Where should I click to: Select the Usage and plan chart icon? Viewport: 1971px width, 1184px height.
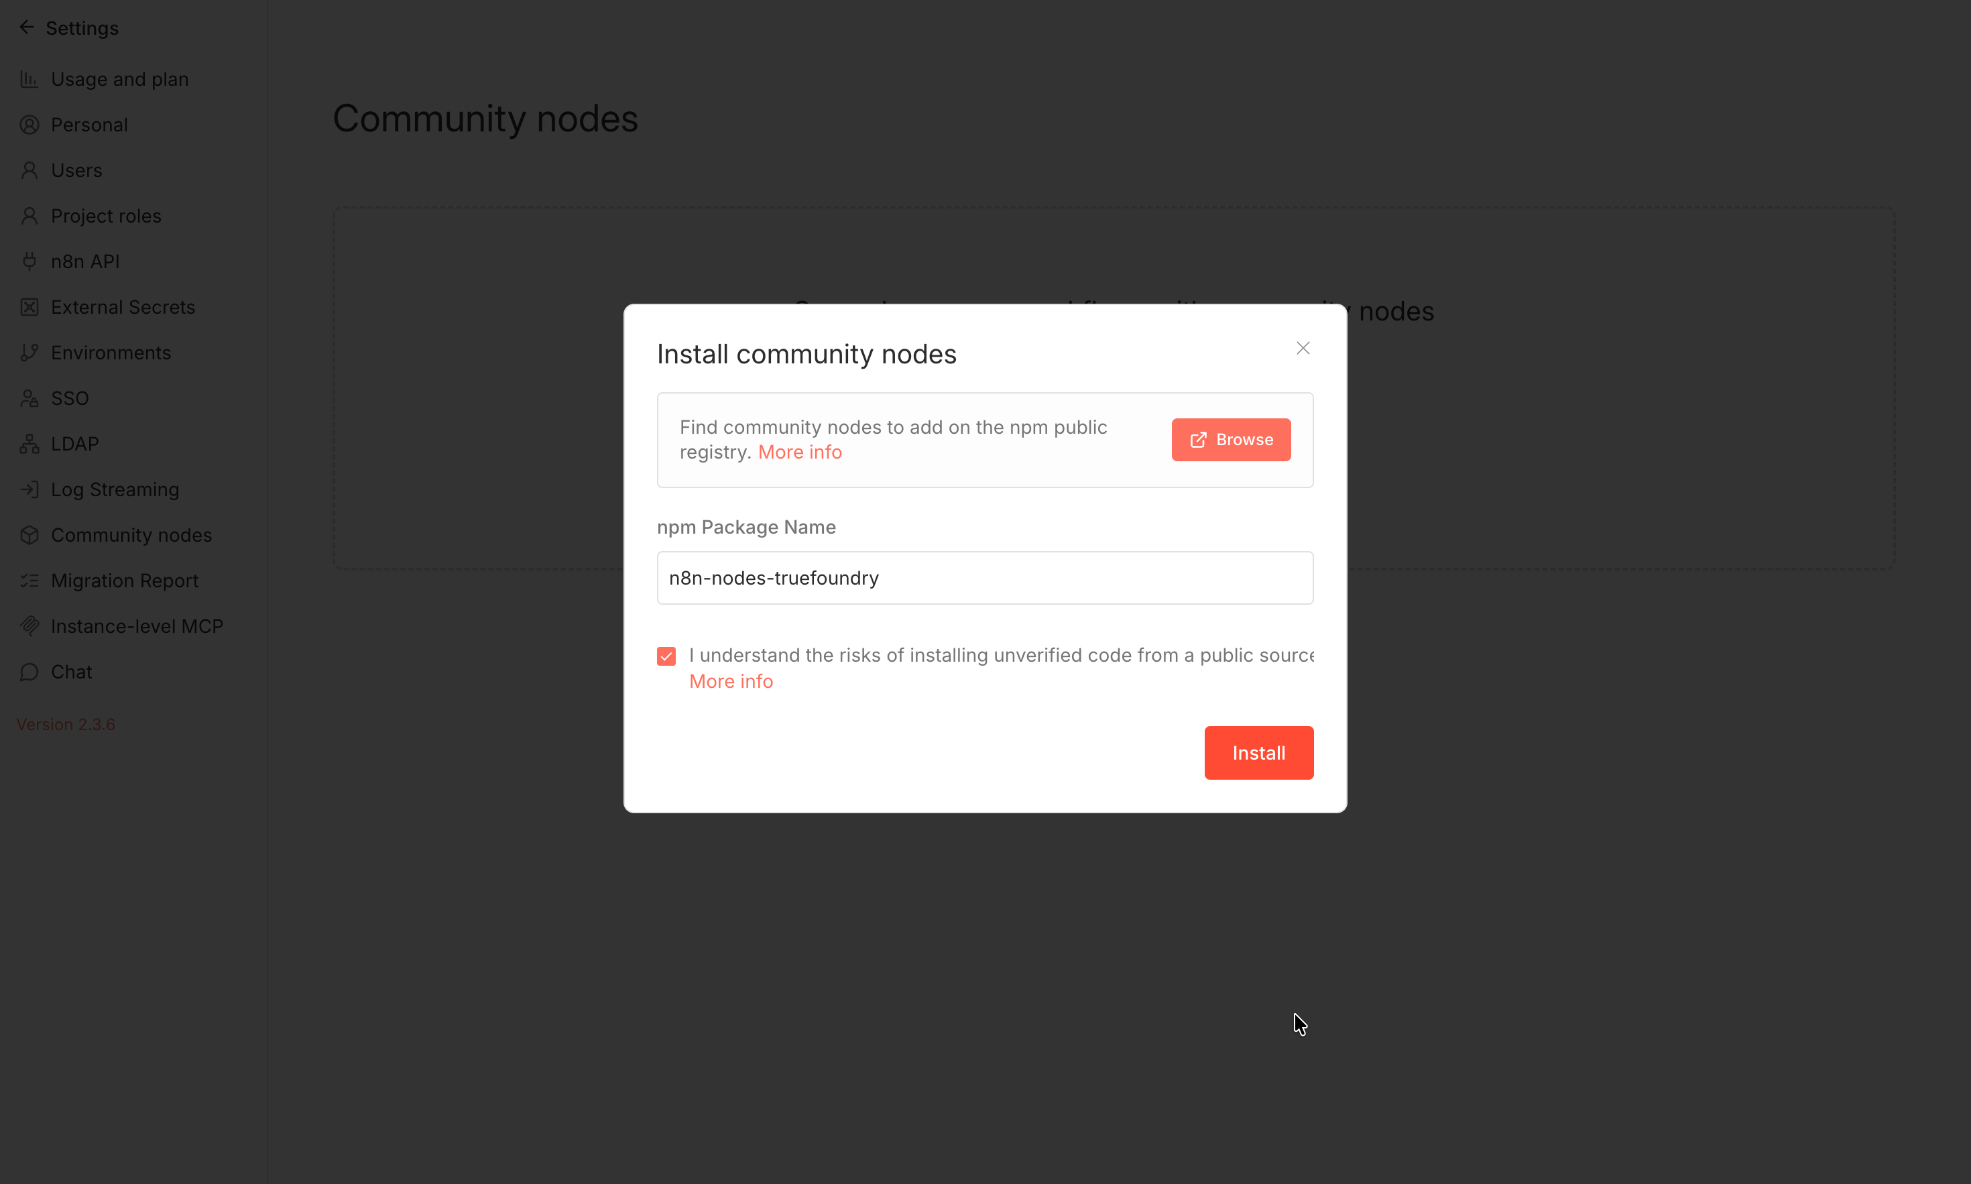29,79
